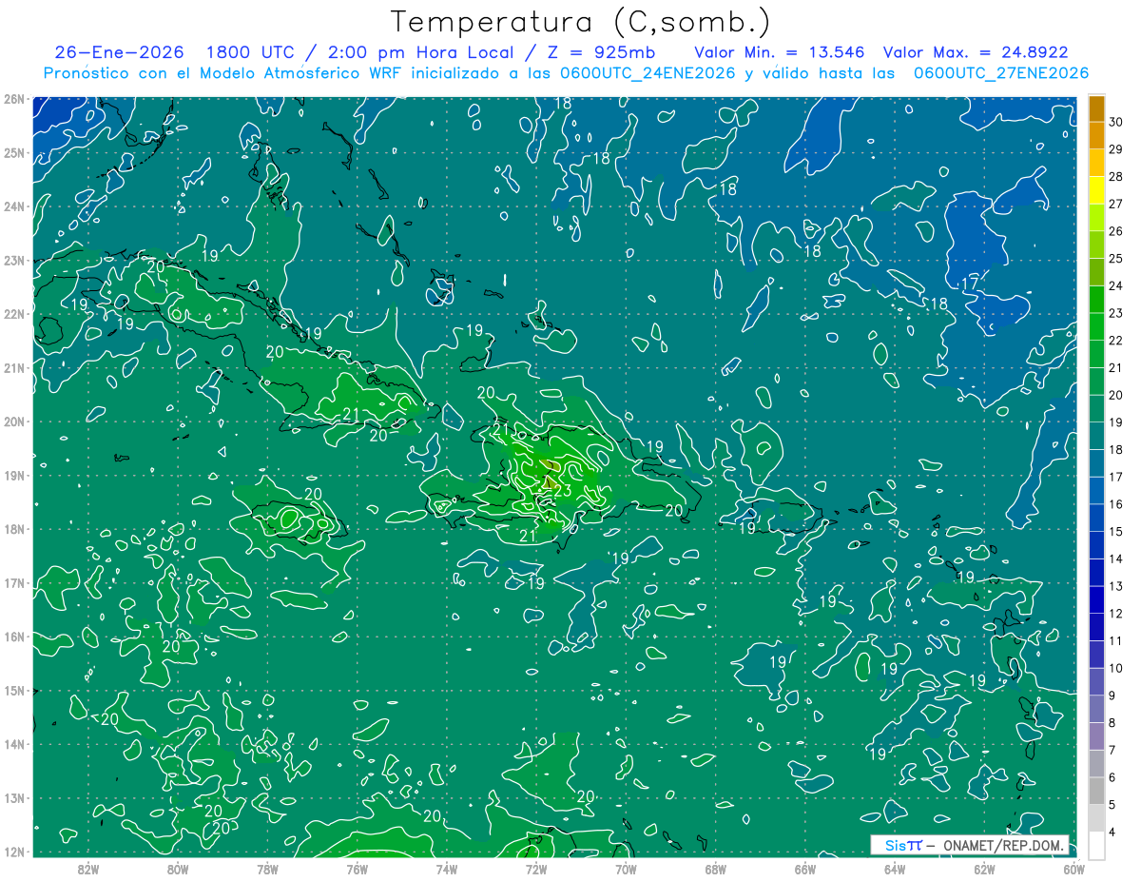
Task: Click the "62W" longitude axis label
Action: (984, 869)
